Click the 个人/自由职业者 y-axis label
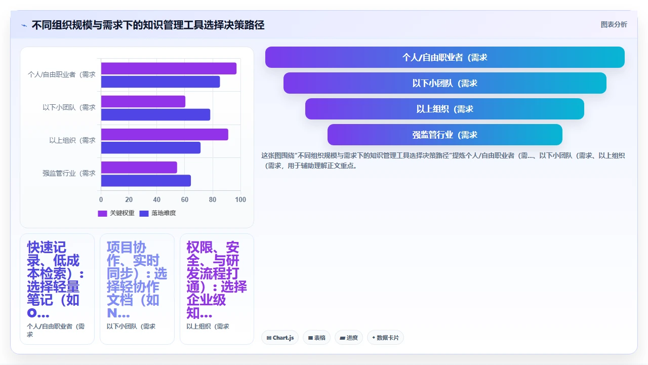 tap(61, 74)
